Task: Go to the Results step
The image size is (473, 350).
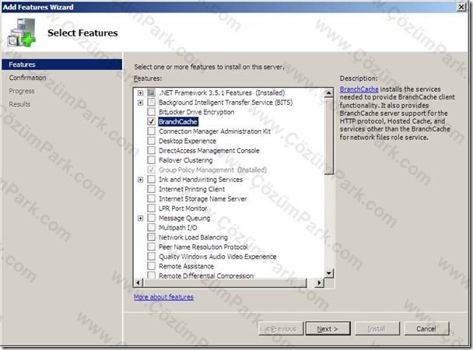Action: pyautogui.click(x=19, y=104)
